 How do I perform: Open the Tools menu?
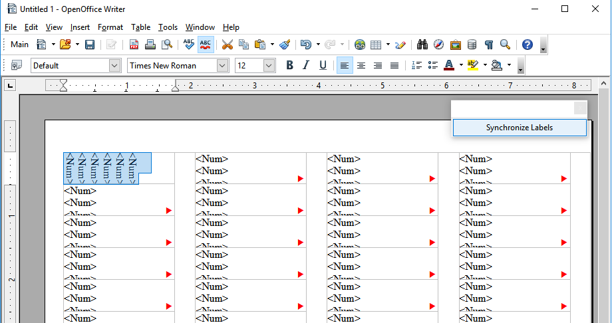[x=168, y=27]
